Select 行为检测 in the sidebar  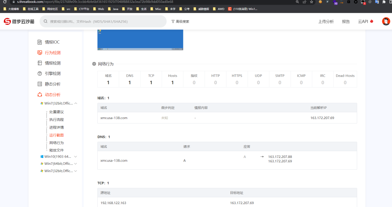click(53, 53)
